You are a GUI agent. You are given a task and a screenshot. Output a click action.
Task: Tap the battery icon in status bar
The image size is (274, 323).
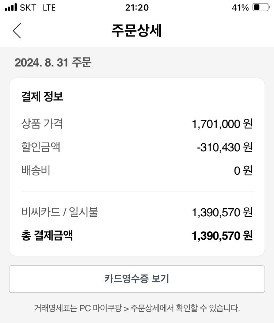[261, 7]
